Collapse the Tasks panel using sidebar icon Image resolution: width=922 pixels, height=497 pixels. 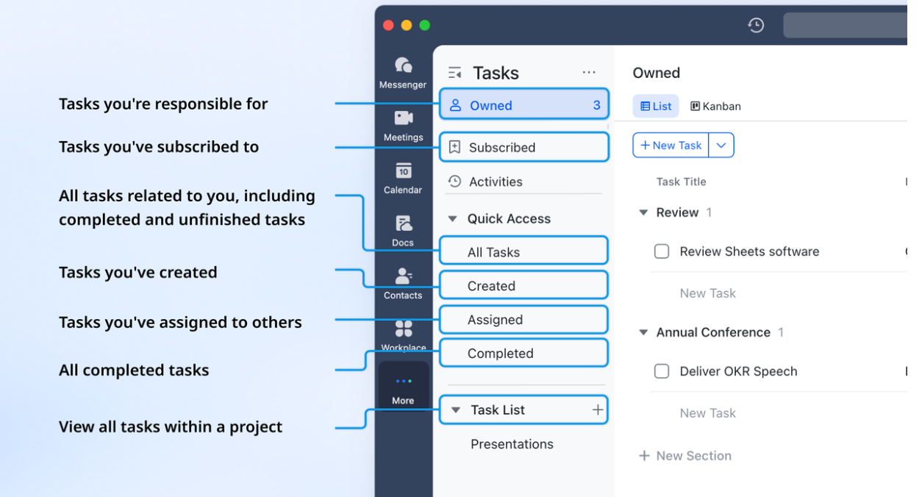tap(455, 73)
